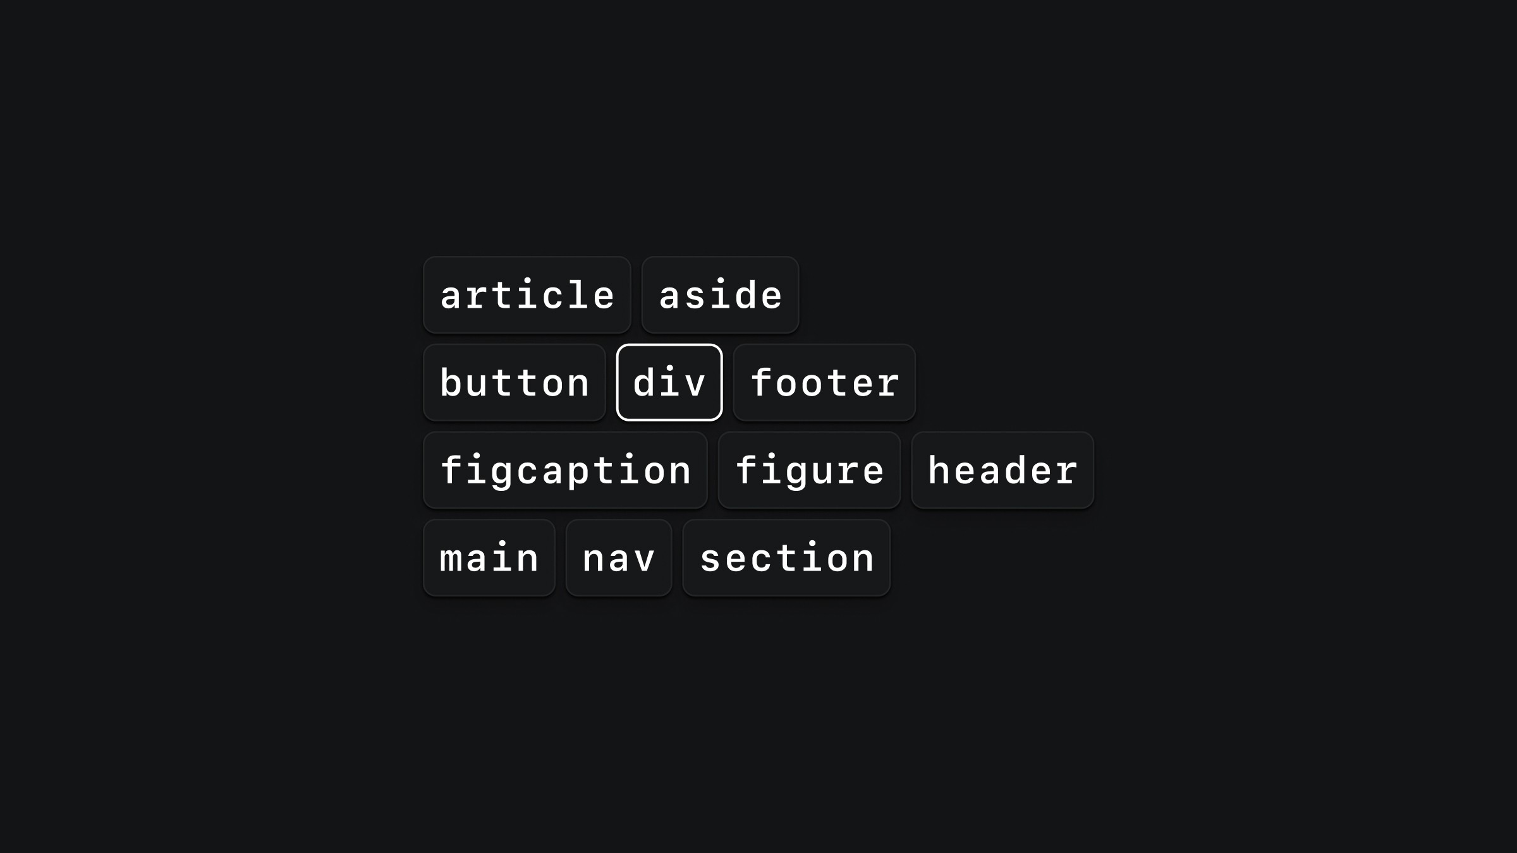Click the footer HTML element tag
Viewport: 1517px width, 853px height.
coord(824,382)
